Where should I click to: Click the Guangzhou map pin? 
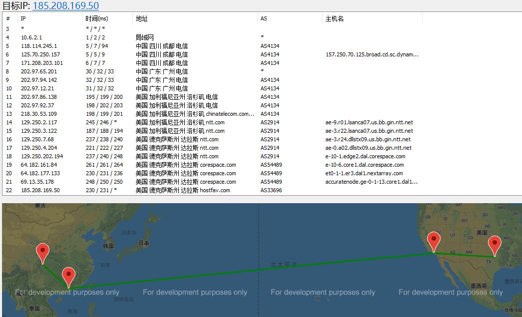click(68, 278)
